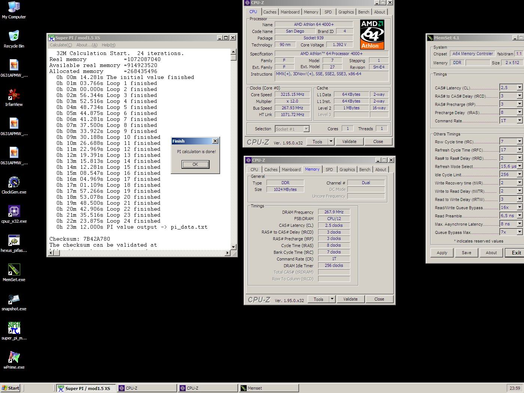The image size is (524, 393).
Task: Click Super PI horizontal scrollbar right arrow
Action: tap(228, 253)
